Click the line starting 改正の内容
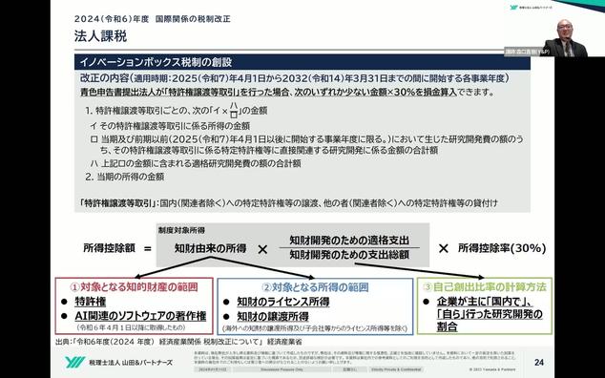This screenshot has width=605, height=378. (295, 78)
